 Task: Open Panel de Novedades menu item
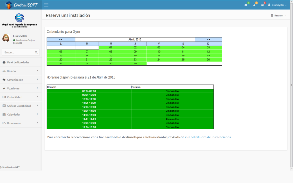[x=21, y=62]
